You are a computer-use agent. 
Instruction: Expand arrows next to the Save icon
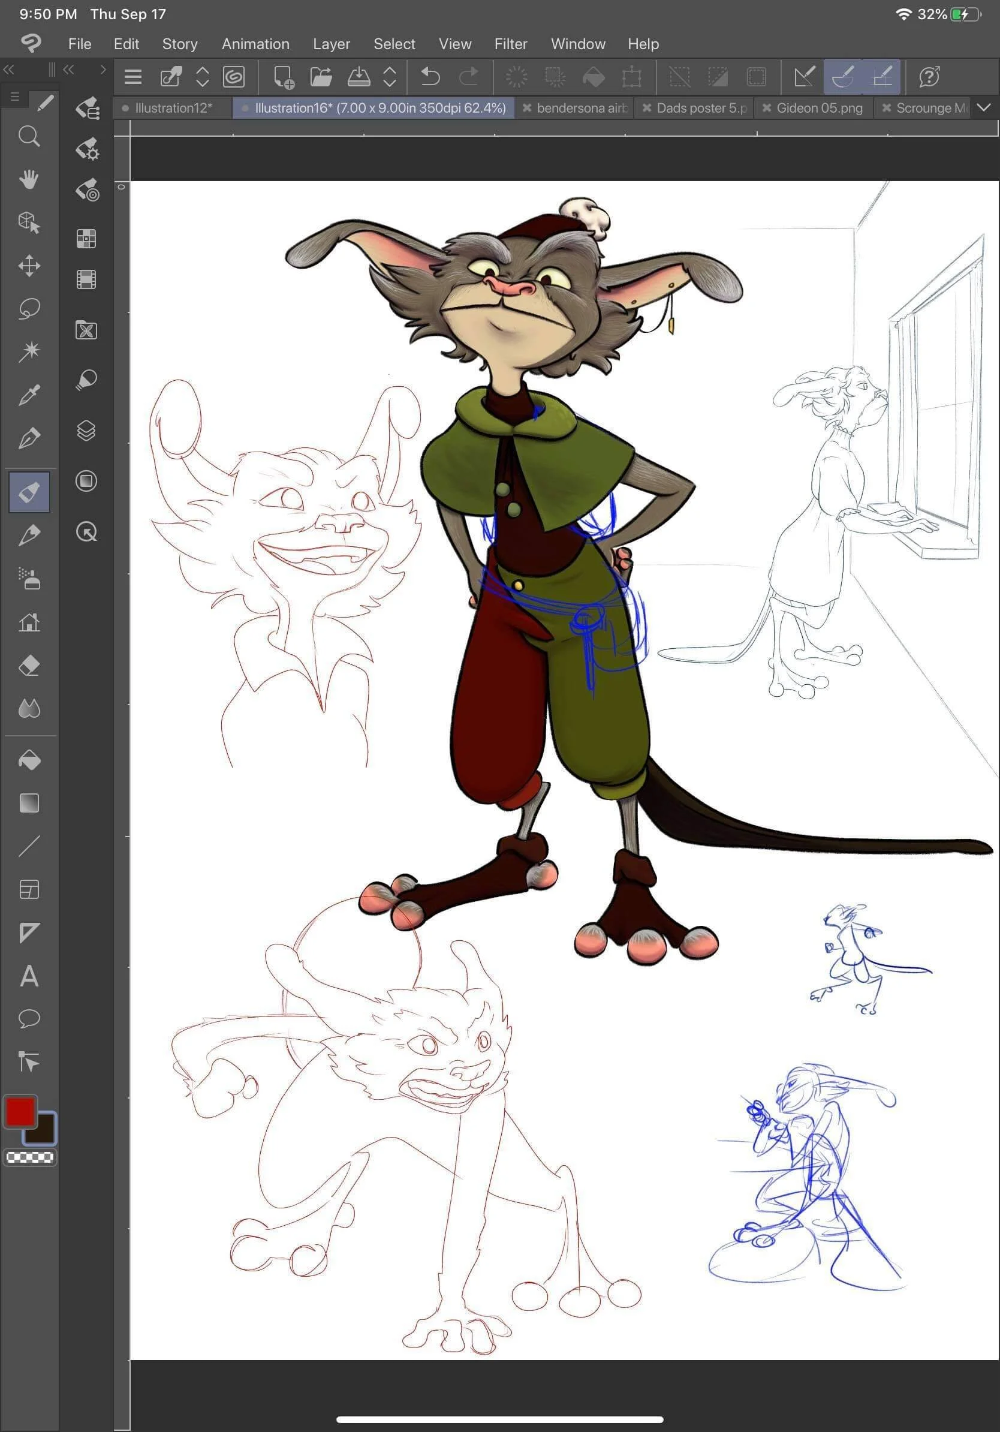(390, 77)
